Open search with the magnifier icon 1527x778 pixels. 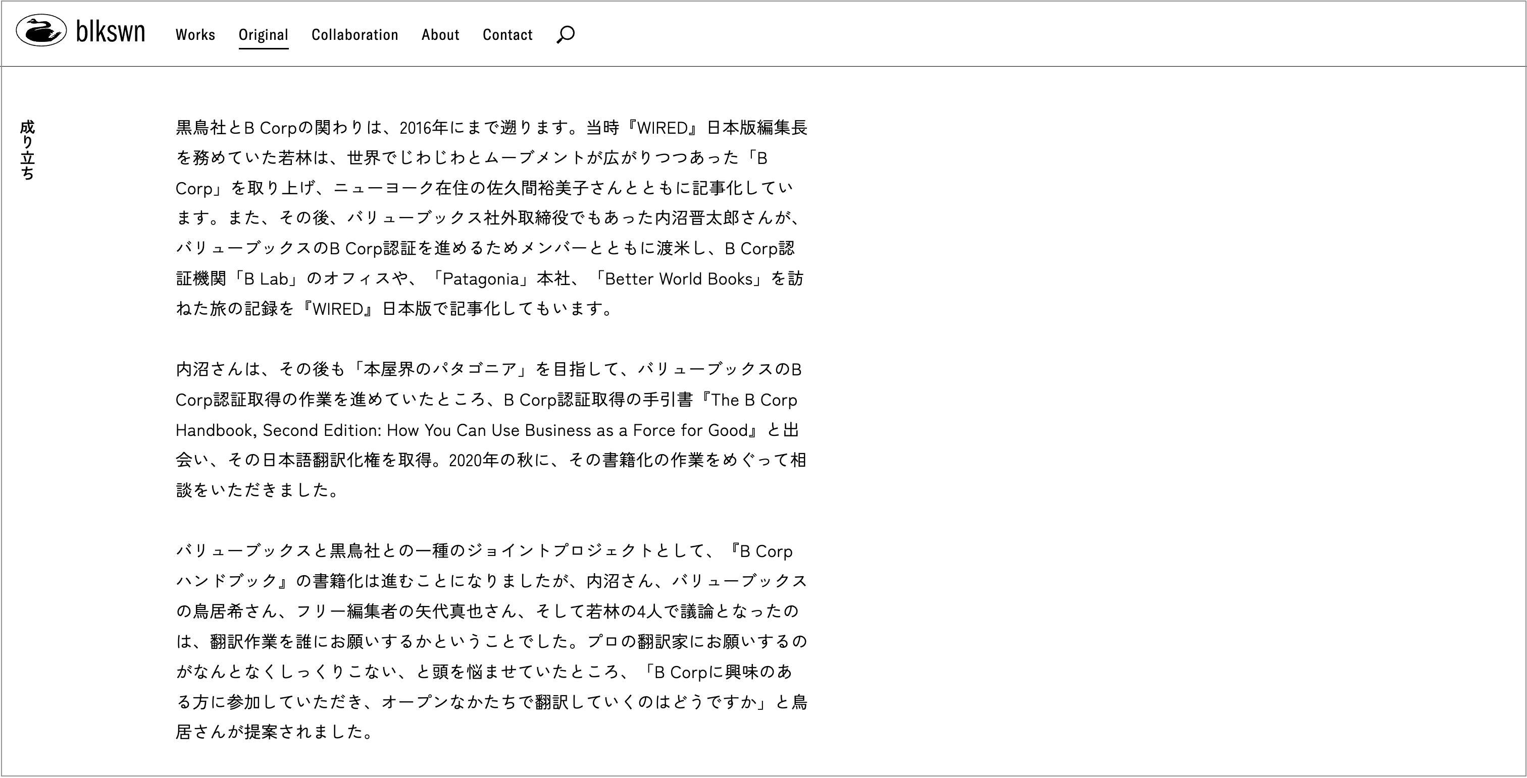[566, 34]
